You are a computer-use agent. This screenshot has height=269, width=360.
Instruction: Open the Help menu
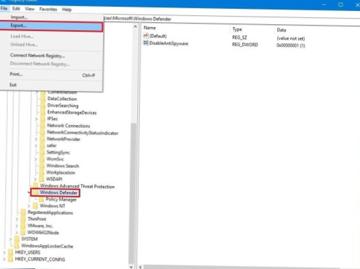point(67,10)
